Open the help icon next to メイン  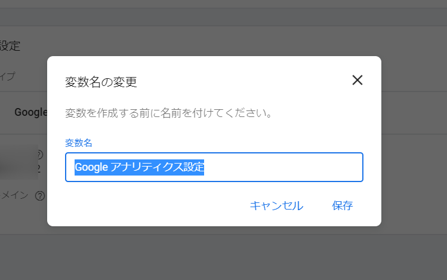[x=40, y=196]
